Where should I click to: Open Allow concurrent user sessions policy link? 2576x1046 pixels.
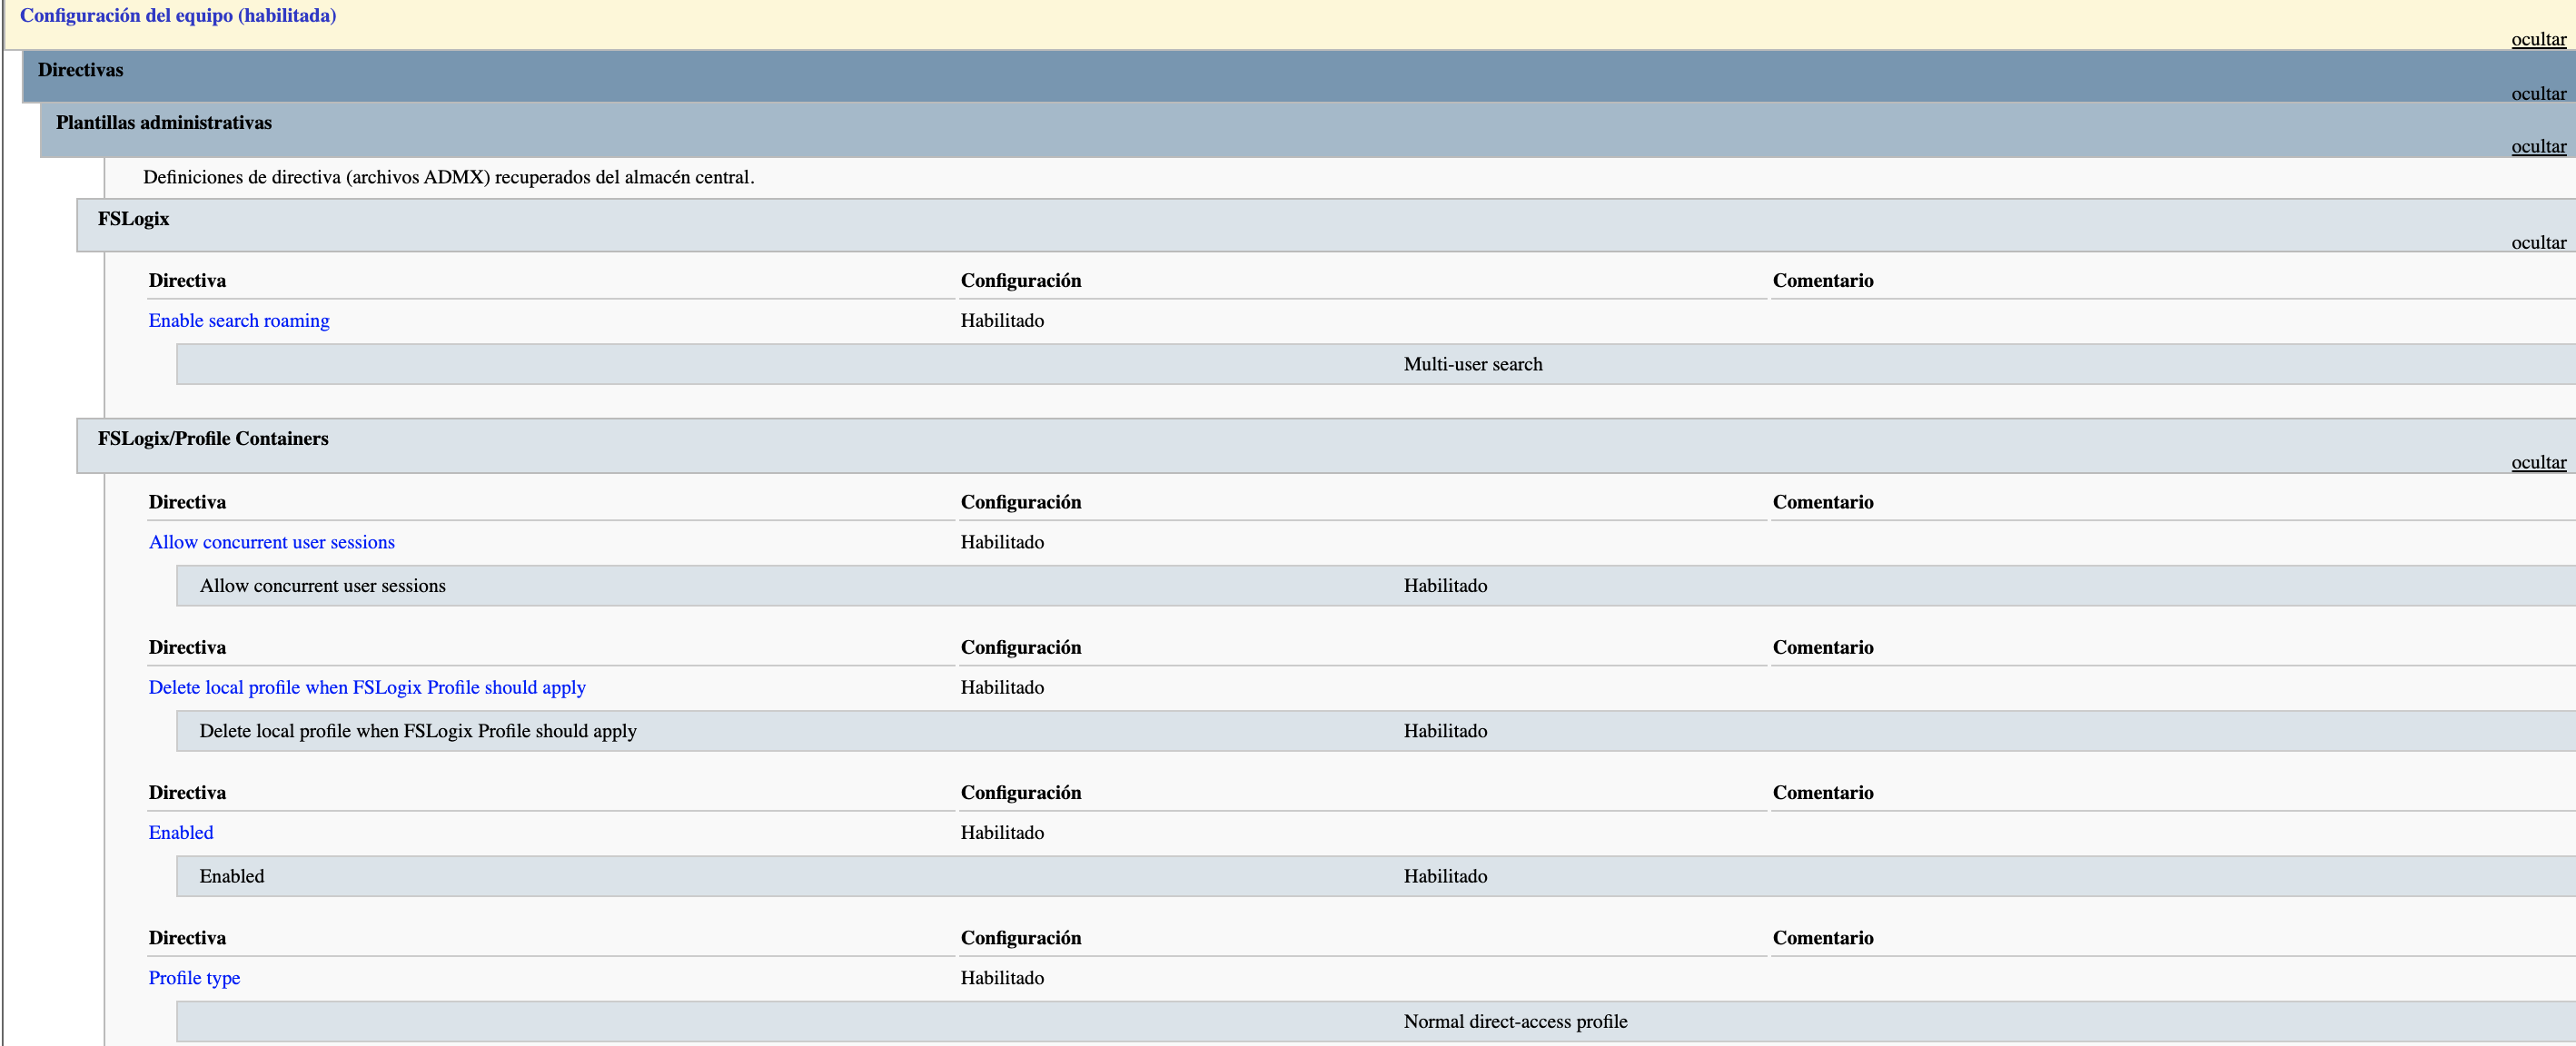271,542
